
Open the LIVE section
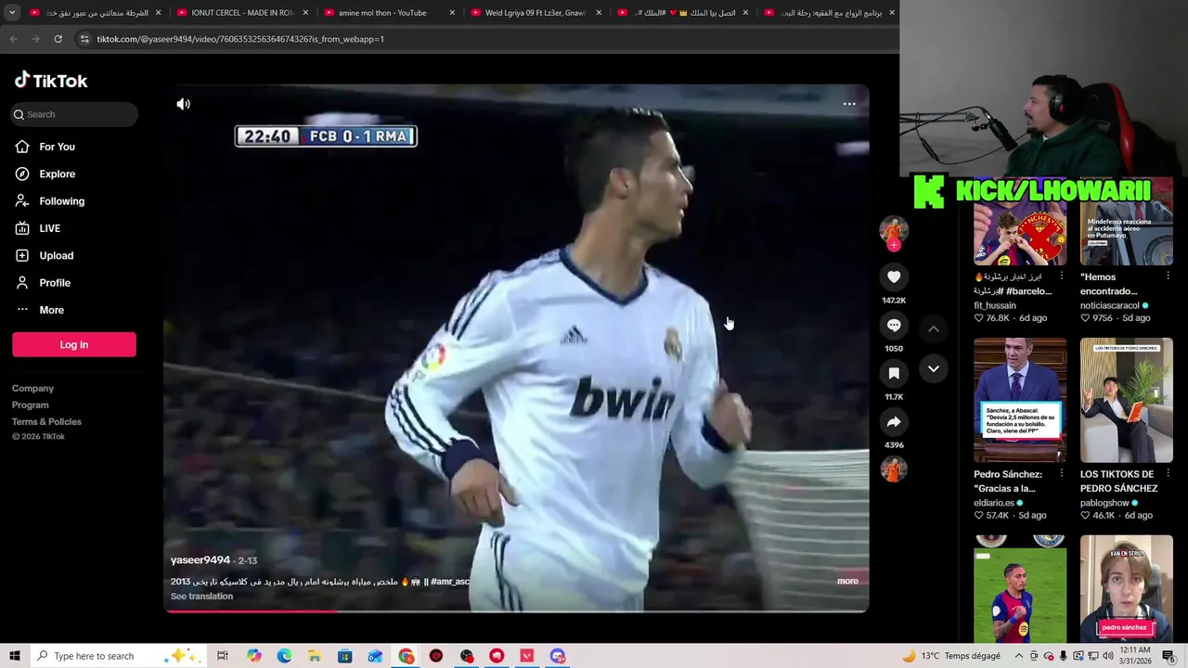coord(49,228)
